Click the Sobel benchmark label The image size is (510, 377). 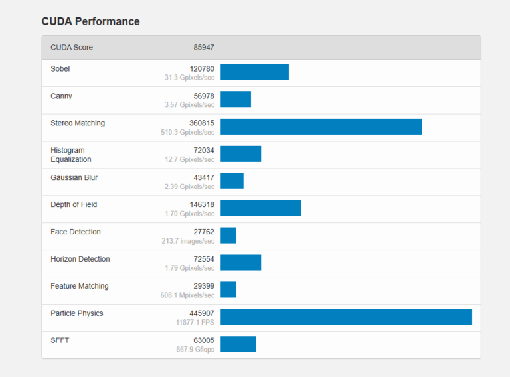(x=60, y=69)
